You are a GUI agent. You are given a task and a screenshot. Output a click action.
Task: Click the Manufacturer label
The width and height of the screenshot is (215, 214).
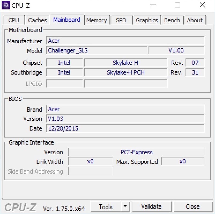(x=25, y=41)
